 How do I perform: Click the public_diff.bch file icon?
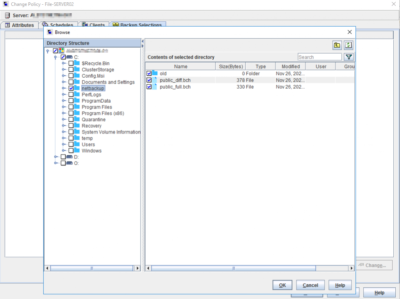coord(155,80)
